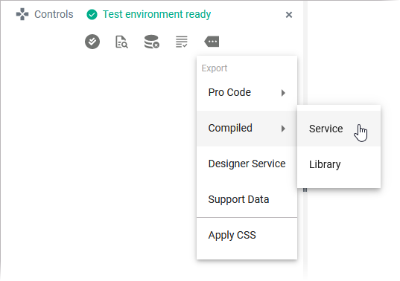Select the Compiled menu entry
The image size is (400, 281).
[247, 129]
